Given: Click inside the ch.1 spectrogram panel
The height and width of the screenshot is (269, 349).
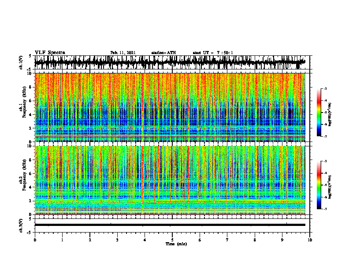Looking at the screenshot, I should pos(170,107).
